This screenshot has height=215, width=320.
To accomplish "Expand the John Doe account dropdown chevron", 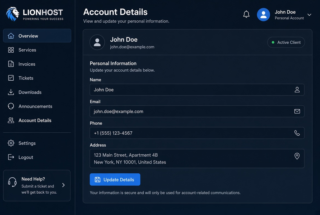I will (x=309, y=15).
